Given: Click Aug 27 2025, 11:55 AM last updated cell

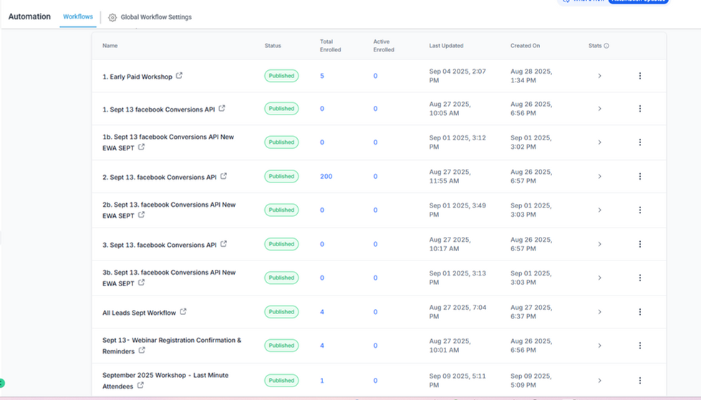Looking at the screenshot, I should [x=450, y=177].
